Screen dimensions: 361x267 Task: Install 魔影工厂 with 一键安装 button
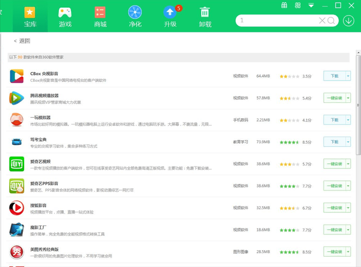tap(335, 230)
